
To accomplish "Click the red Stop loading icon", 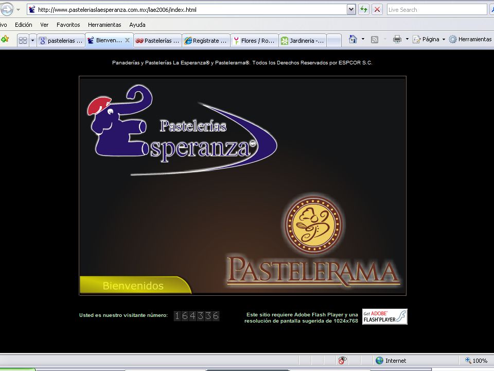I will pyautogui.click(x=377, y=9).
